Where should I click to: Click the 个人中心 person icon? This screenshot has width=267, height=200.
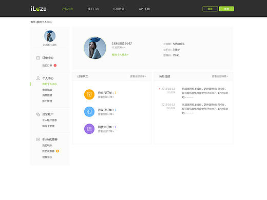click(38, 78)
